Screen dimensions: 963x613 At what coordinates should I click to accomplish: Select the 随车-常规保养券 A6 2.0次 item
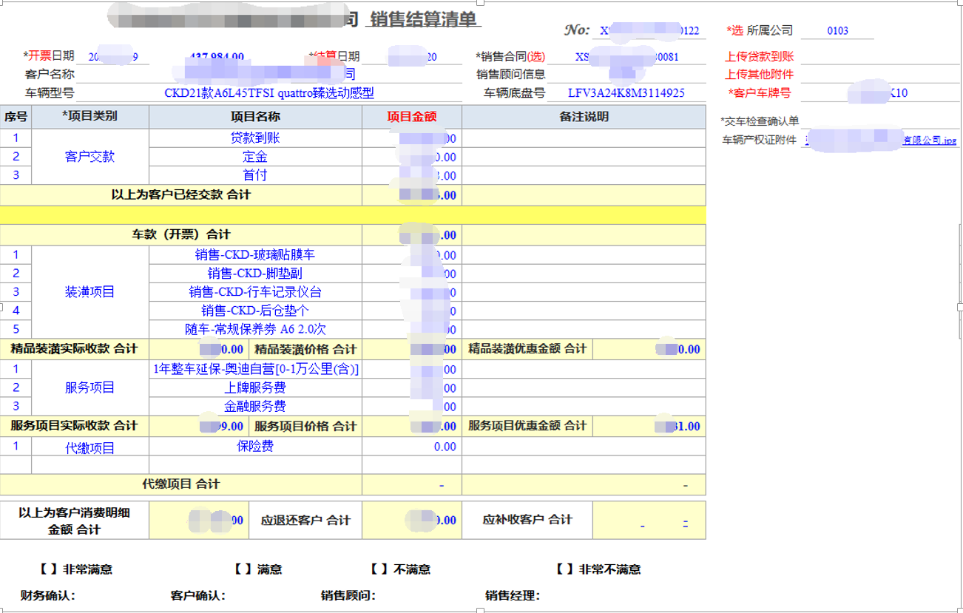(x=255, y=331)
